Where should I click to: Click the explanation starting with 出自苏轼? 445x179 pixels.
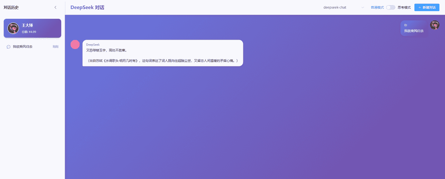tap(163, 61)
